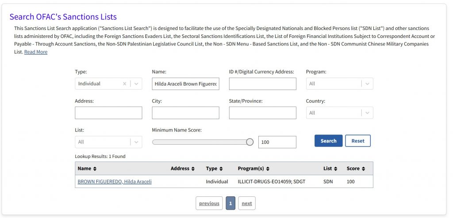Focus the ID #/Digital Currency Address field
This screenshot has width=453, height=218.
click(262, 84)
